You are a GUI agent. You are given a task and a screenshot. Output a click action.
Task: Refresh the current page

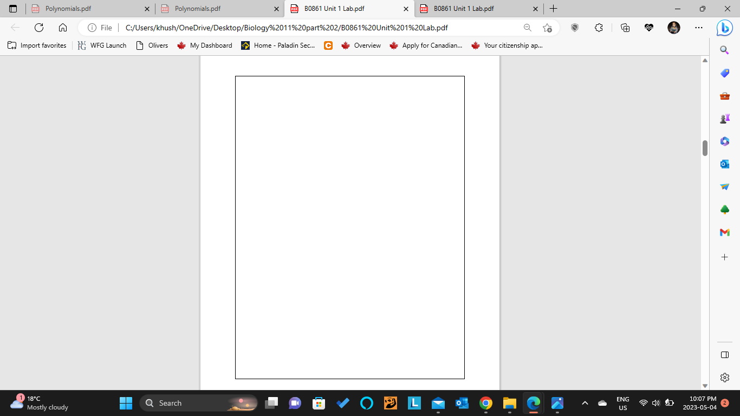(x=39, y=28)
